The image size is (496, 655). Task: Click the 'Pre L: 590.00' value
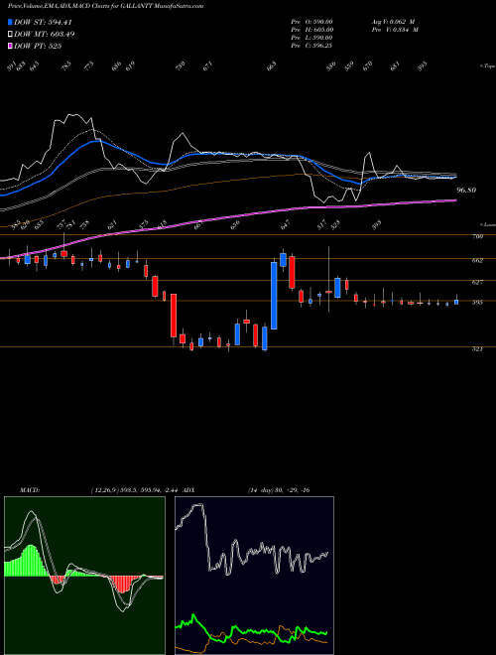click(311, 38)
